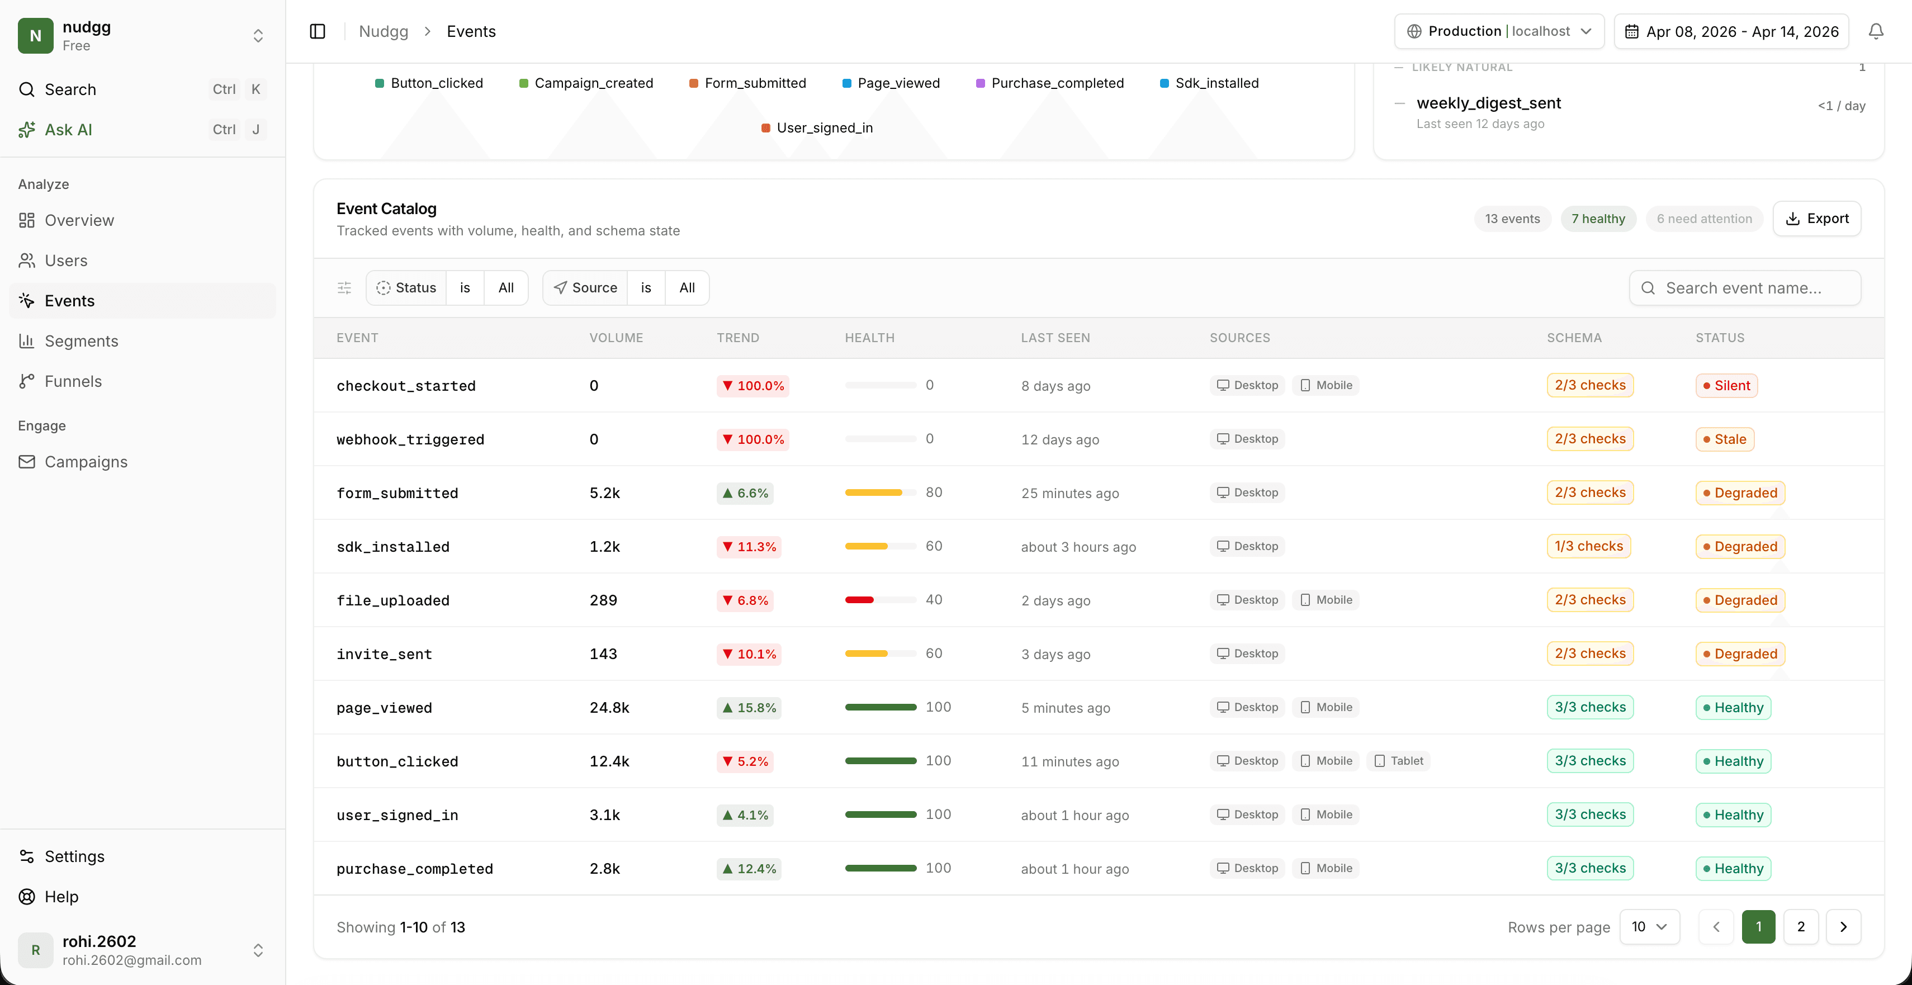Open Overview in the sidebar
This screenshot has width=1912, height=985.
pyautogui.click(x=143, y=220)
